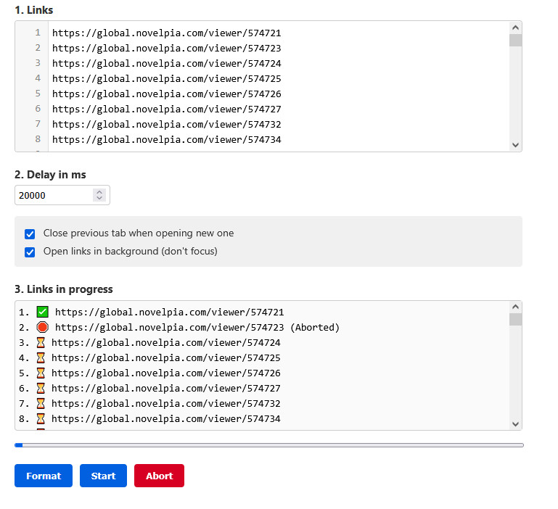Click progress entry 3 URL 574724

166,342
